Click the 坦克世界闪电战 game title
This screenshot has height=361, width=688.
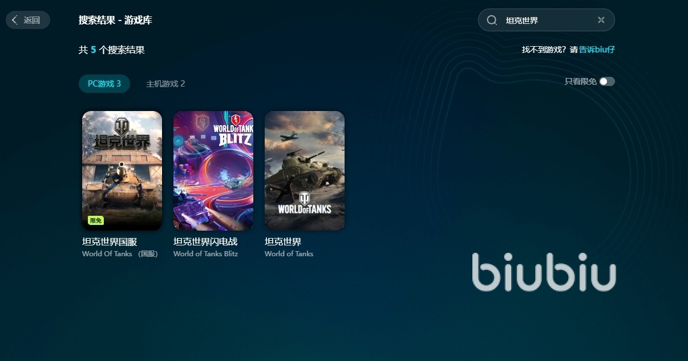(205, 242)
